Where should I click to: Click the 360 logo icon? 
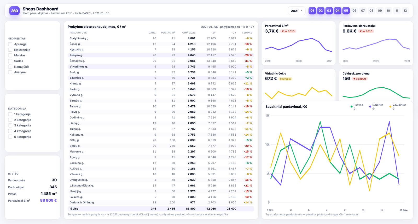(x=14, y=11)
